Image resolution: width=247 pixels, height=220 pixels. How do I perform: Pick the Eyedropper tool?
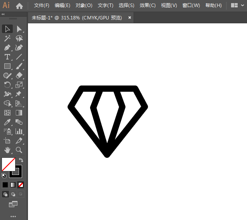[x=7, y=122]
